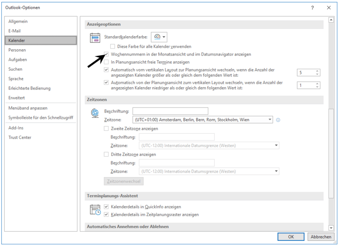This screenshot has height=246, width=339.
Task: Click the time zone globe icon
Action: [x=95, y=113]
